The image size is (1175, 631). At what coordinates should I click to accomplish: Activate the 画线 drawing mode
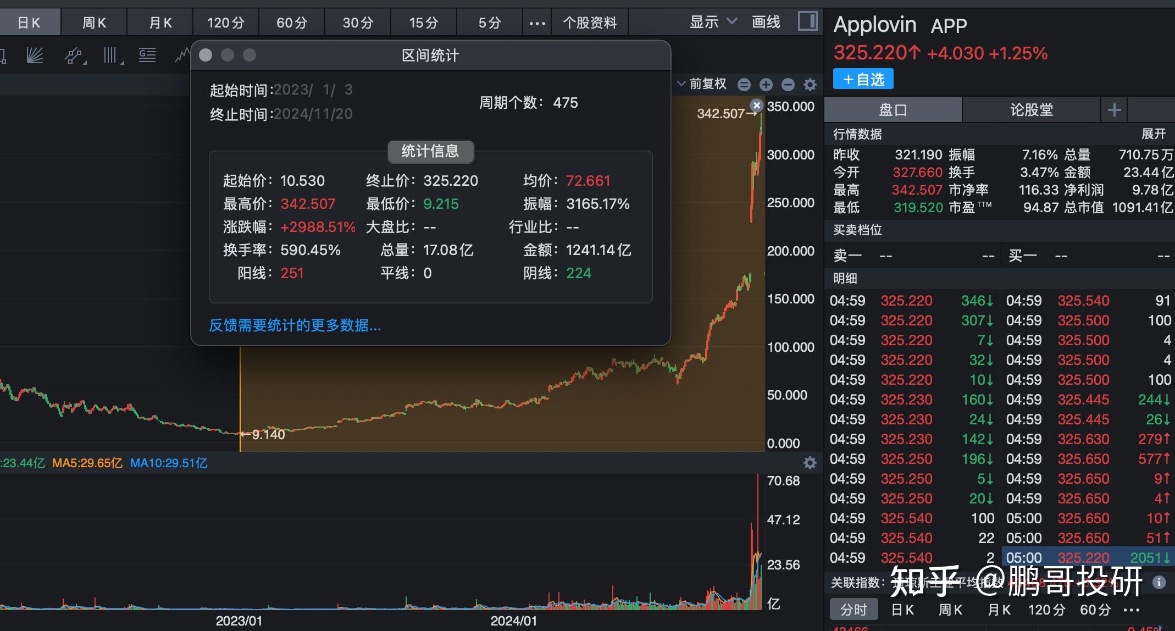click(766, 22)
